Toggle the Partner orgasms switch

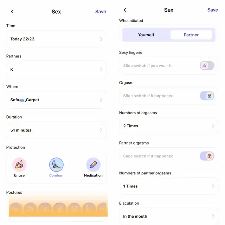207,156
